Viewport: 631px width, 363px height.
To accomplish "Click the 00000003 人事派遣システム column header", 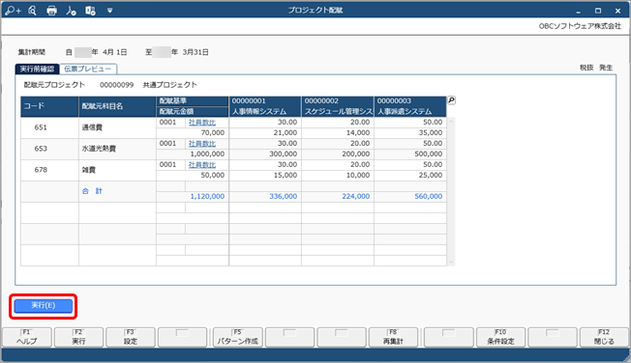I will [x=410, y=106].
